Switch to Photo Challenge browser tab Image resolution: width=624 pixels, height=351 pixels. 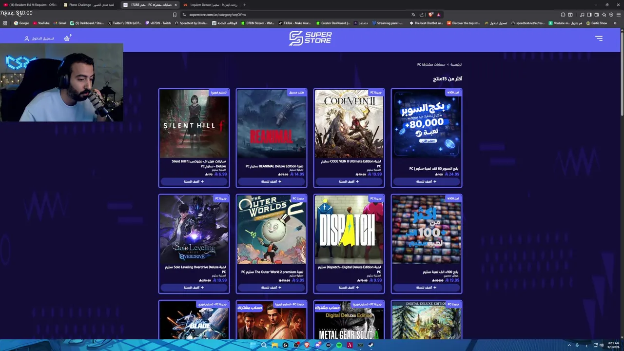91,5
